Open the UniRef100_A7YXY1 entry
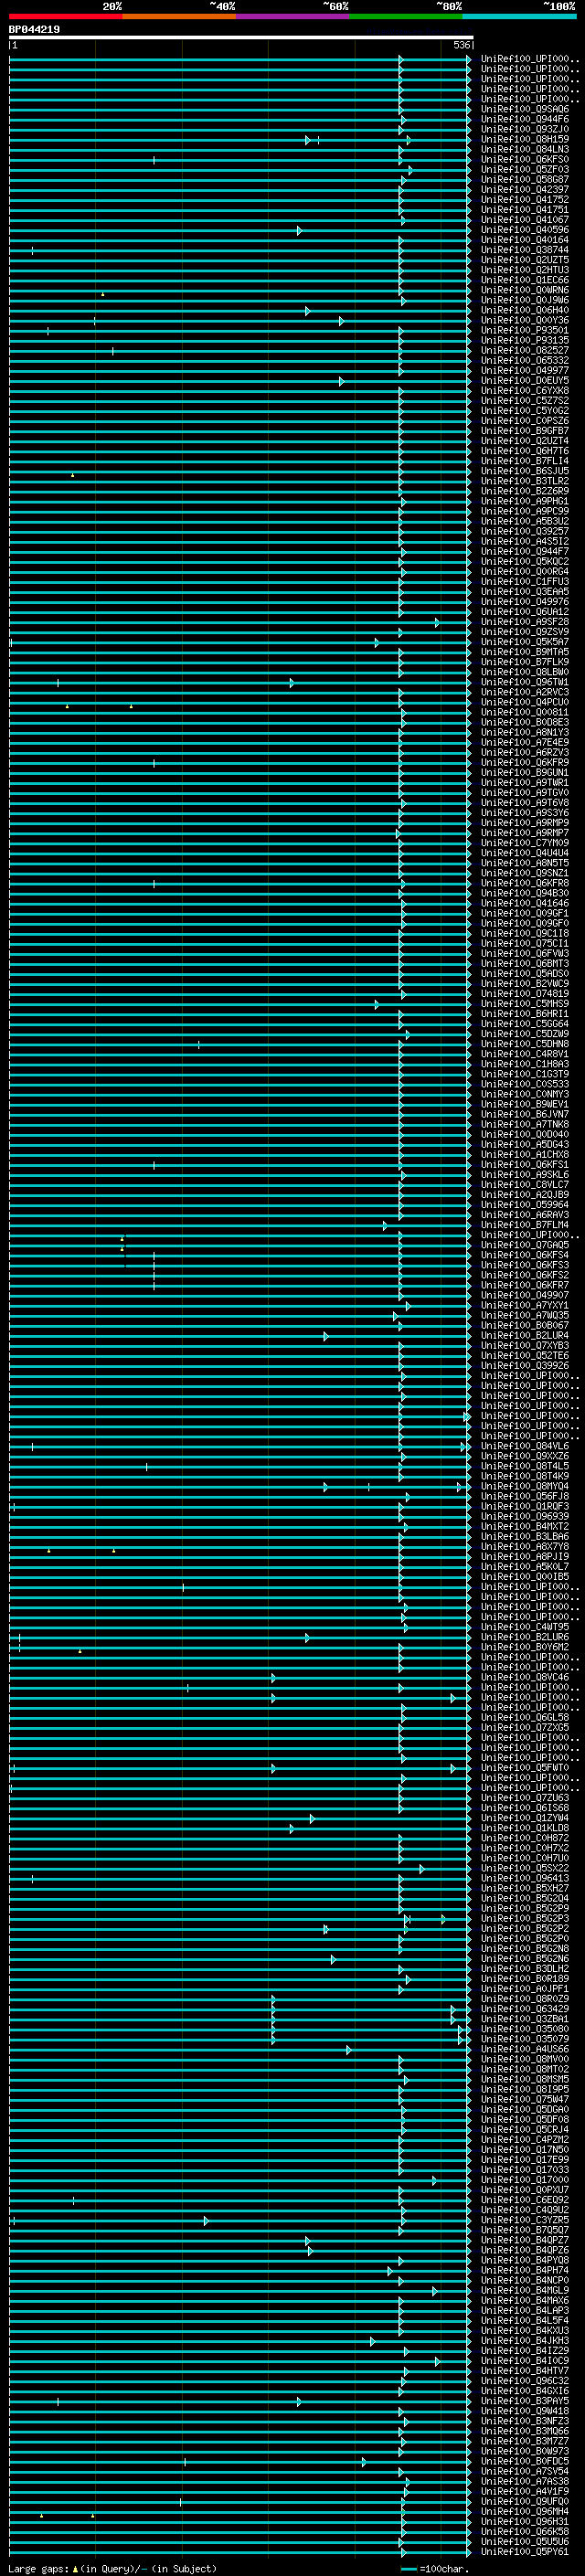Image resolution: width=585 pixels, height=2576 pixels. point(525,1305)
